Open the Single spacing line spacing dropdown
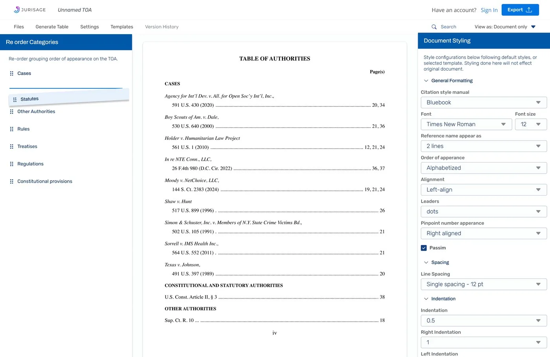This screenshot has height=357, width=550. tap(484, 284)
